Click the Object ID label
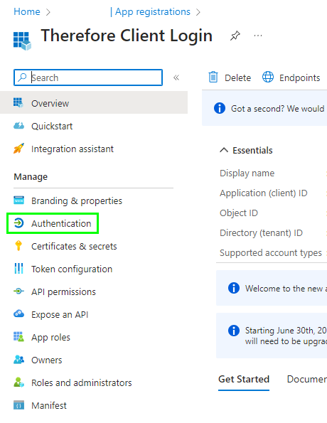Image resolution: width=327 pixels, height=423 pixels. (x=239, y=213)
